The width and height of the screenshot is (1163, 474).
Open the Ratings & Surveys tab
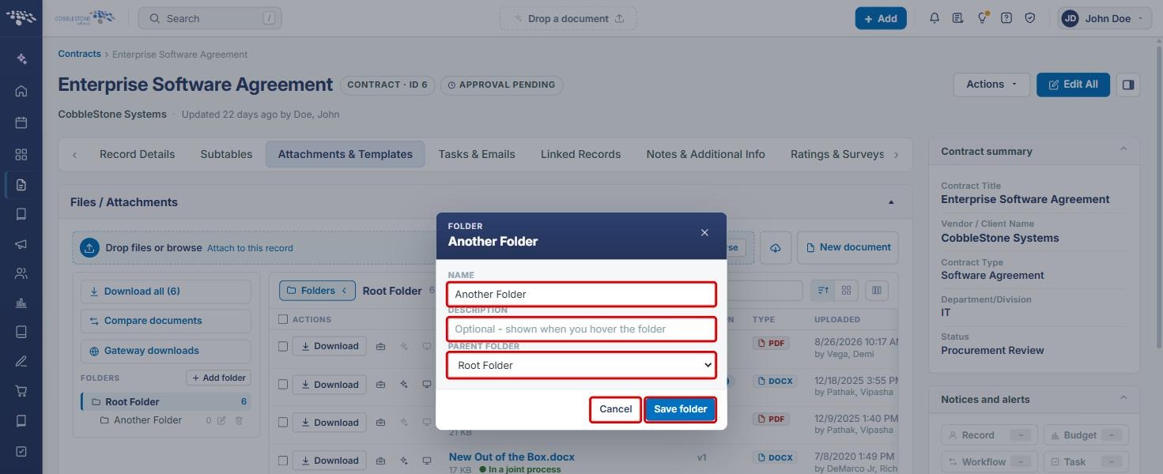(x=837, y=154)
